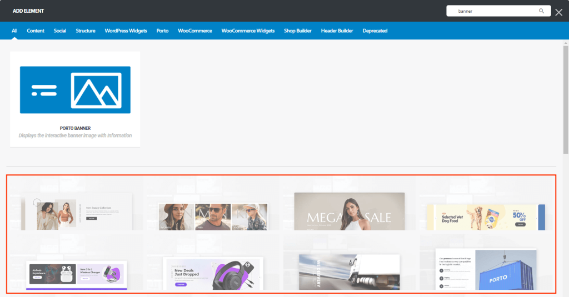Open the Shop Builder tab
Screen dimensions: 569x297
click(x=298, y=31)
